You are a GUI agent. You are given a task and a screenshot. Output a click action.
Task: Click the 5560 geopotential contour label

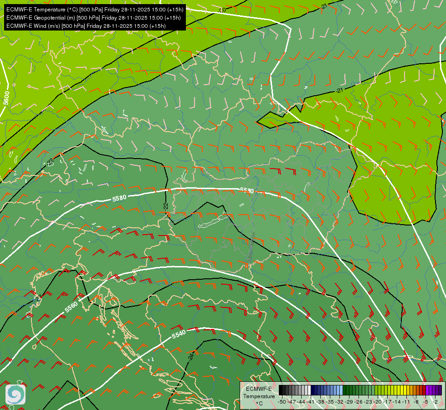[71, 307]
